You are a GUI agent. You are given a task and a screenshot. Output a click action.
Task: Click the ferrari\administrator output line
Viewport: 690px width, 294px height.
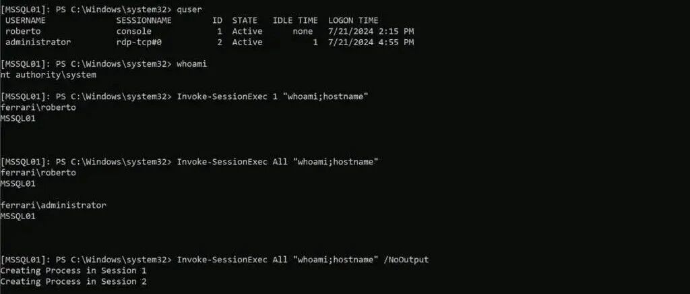click(x=53, y=205)
